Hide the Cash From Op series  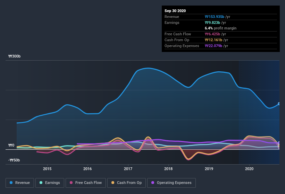tap(126, 183)
